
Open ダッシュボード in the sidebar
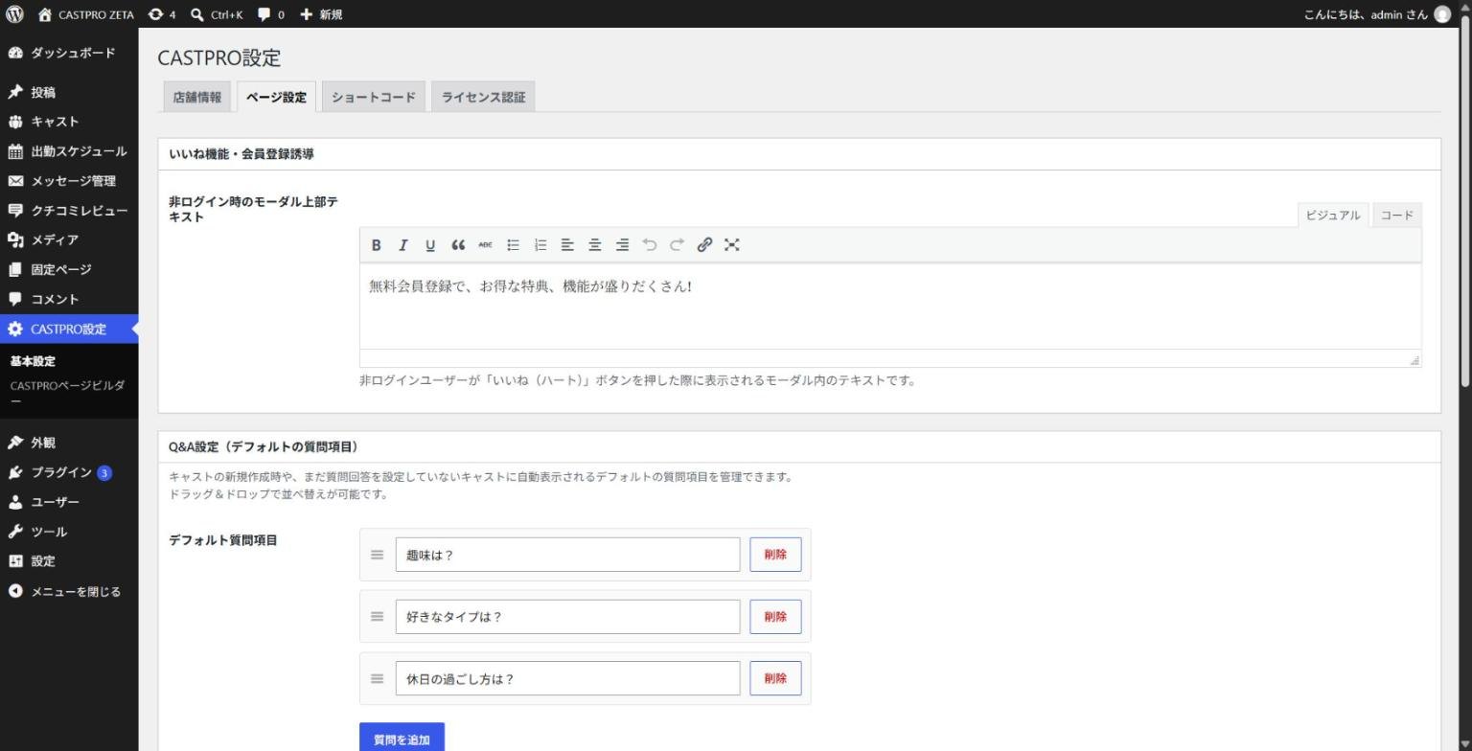69,53
